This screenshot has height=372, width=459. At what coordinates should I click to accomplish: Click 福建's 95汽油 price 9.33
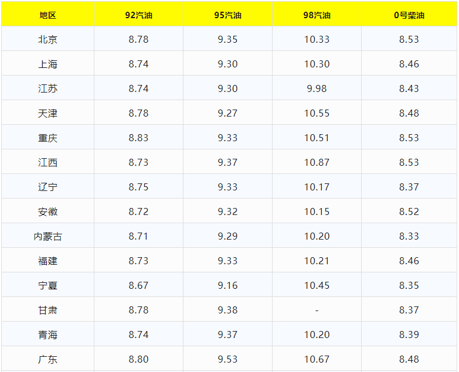(228, 261)
